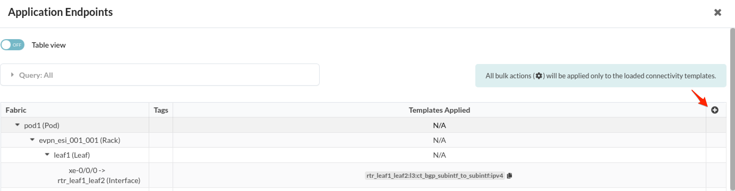735x191 pixels.
Task: Copy the applied template name using the copy icon
Action: (x=510, y=175)
